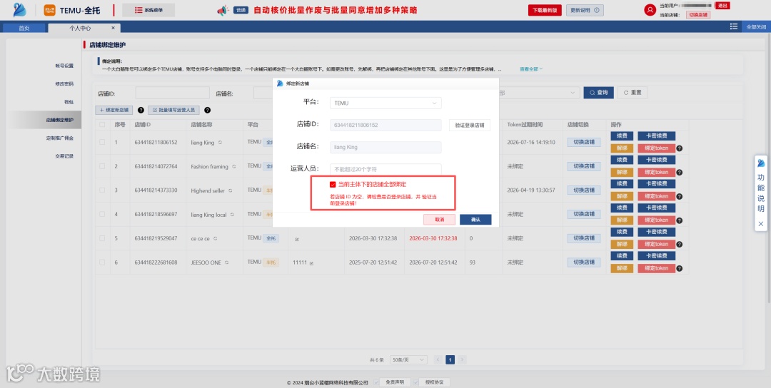771x388 pixels.
Task: Click refresh icon next to liang King name
Action: click(220, 143)
